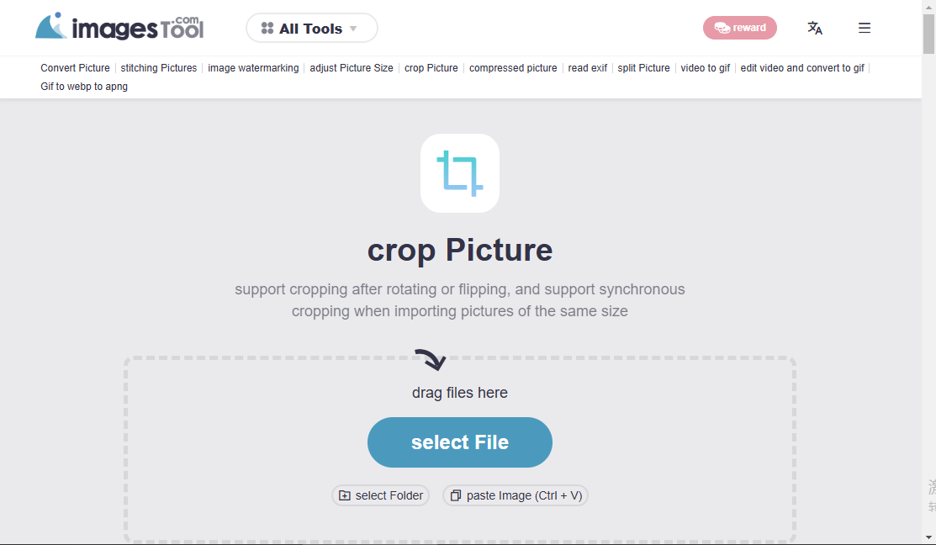Click the ImagesTool.com logo
The width and height of the screenshot is (936, 545).
tap(119, 28)
